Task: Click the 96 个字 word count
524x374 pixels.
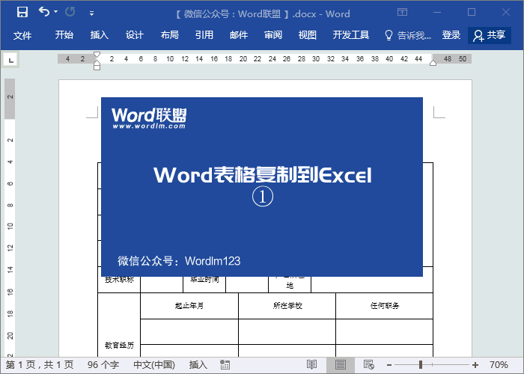Action: coord(103,365)
